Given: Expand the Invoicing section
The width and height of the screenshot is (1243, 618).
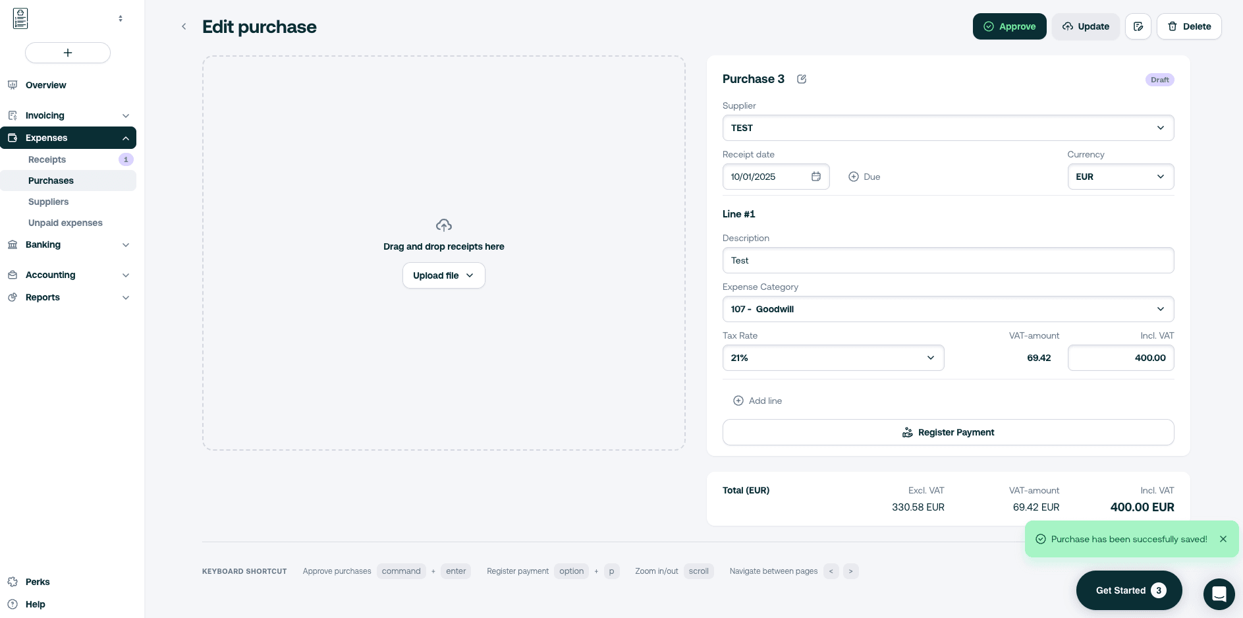Looking at the screenshot, I should 125,115.
